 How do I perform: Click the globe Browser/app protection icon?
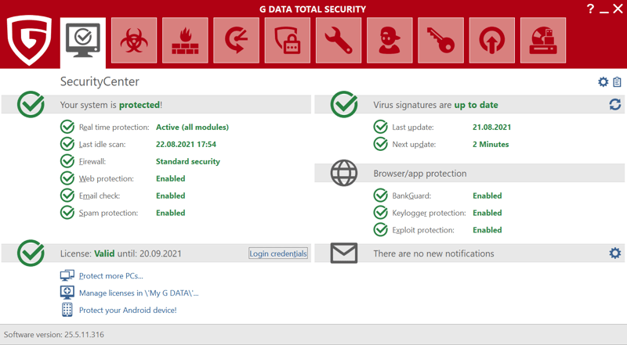pos(344,173)
